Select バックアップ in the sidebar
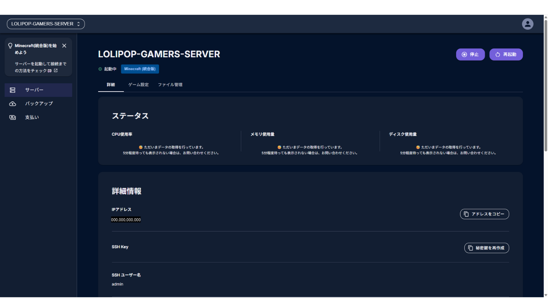The image size is (548, 308). point(39,104)
